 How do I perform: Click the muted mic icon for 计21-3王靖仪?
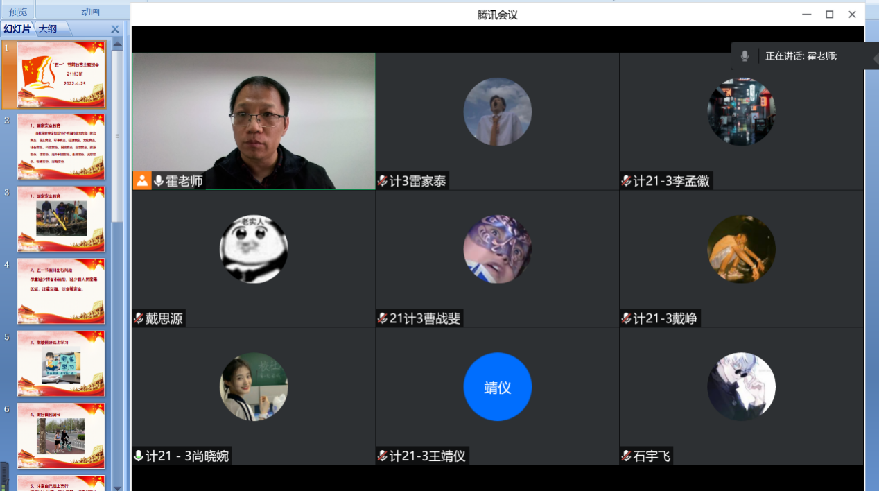coord(382,456)
